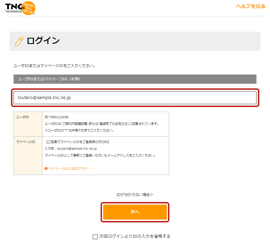Click the 入力例 sample email text in table

click(x=71, y=148)
